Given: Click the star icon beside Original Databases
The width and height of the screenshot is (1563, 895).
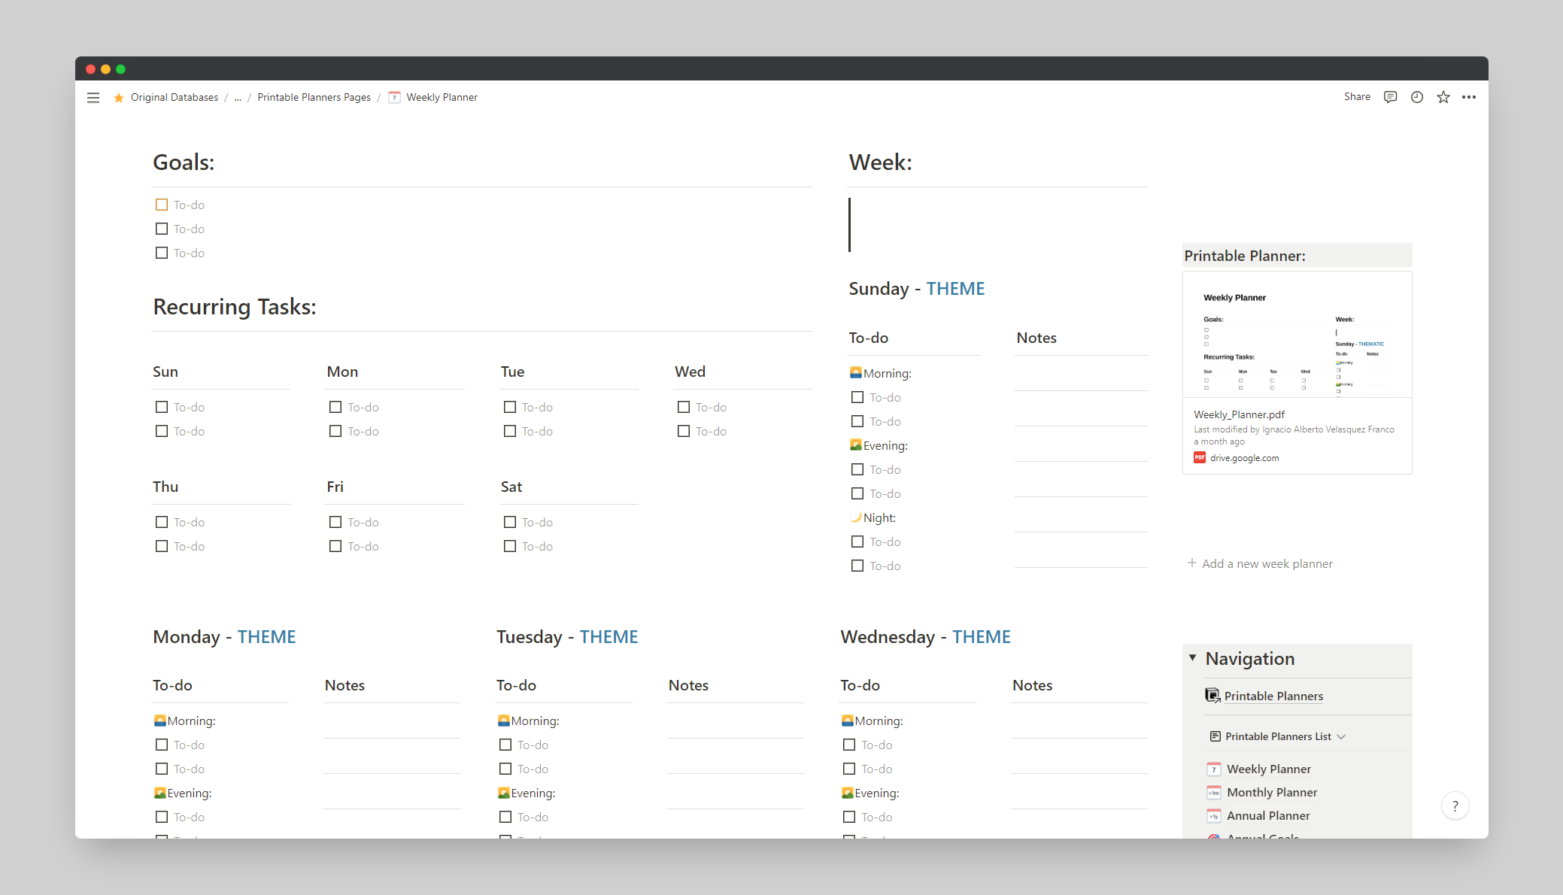Looking at the screenshot, I should [x=118, y=97].
